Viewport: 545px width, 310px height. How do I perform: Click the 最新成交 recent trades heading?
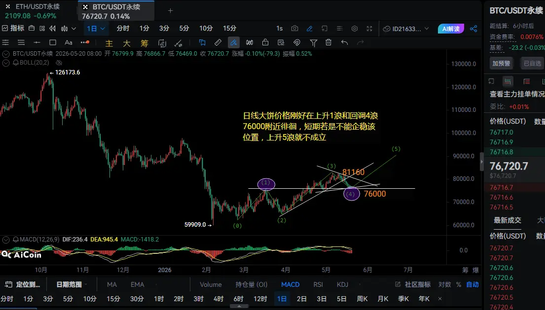pos(508,220)
